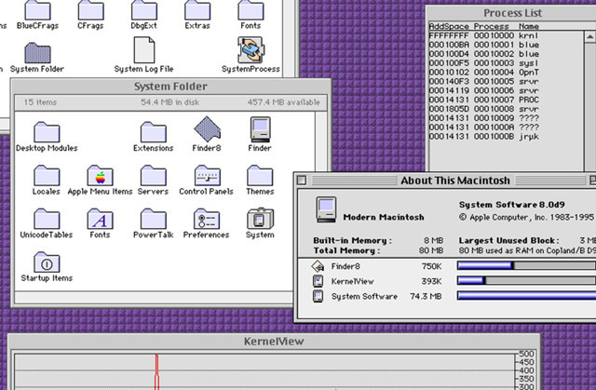Click the 'Largest Unused Block' label

pyautogui.click(x=509, y=241)
